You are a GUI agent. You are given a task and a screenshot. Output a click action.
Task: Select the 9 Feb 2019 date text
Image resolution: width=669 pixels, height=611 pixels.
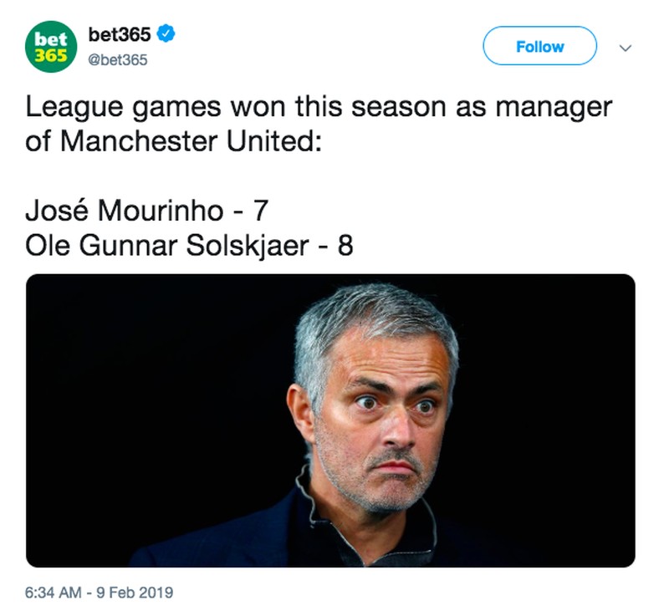pos(135,593)
